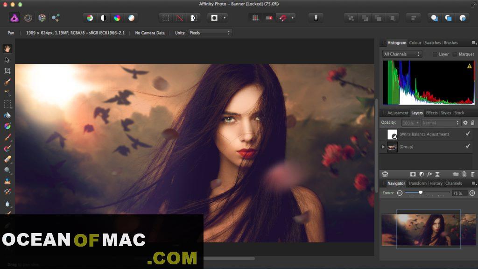Select the View (hand) tool

click(x=7, y=49)
